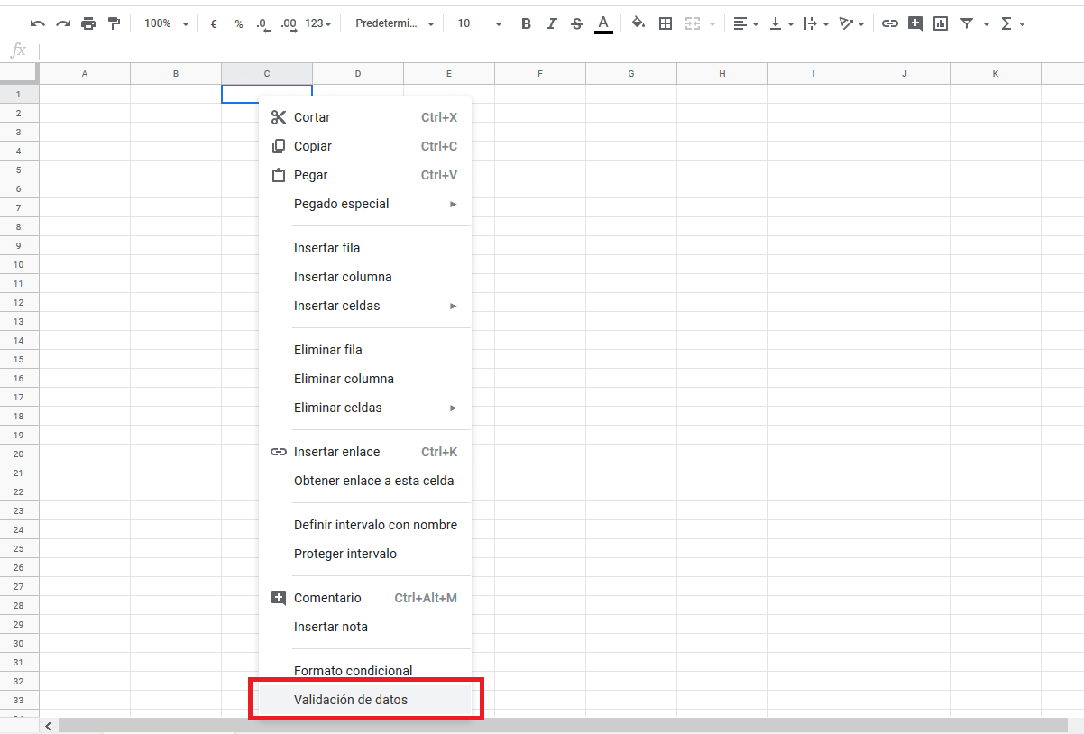Click the Insert chart icon
The height and width of the screenshot is (734, 1084).
tap(940, 23)
